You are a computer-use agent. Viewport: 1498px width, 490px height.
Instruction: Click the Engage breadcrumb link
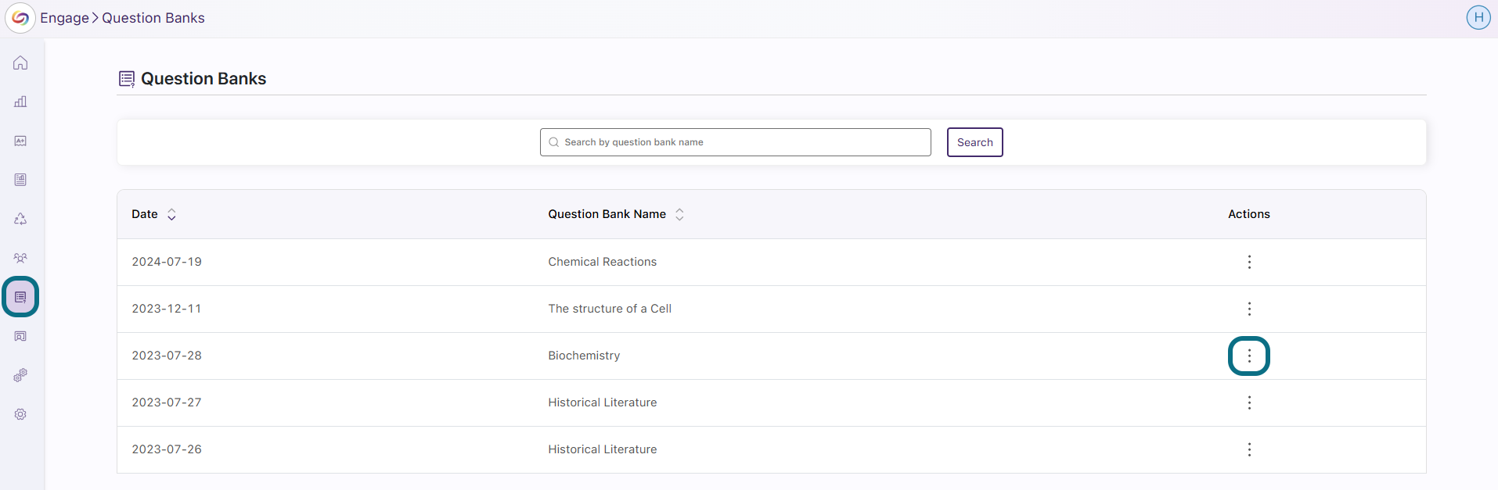tap(65, 18)
